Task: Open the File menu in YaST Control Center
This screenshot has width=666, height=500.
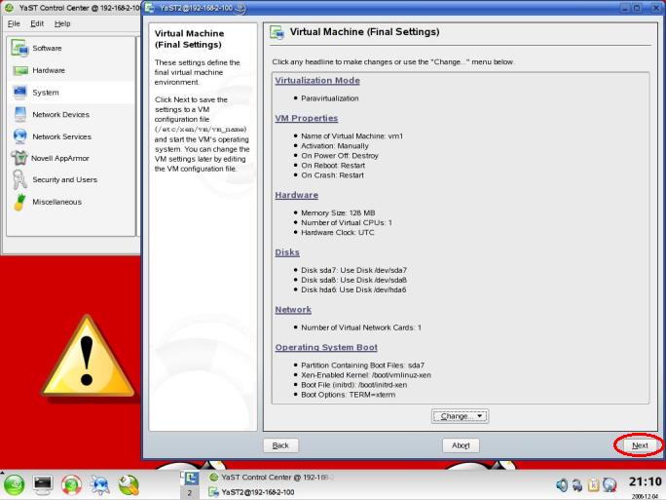Action: [x=14, y=23]
